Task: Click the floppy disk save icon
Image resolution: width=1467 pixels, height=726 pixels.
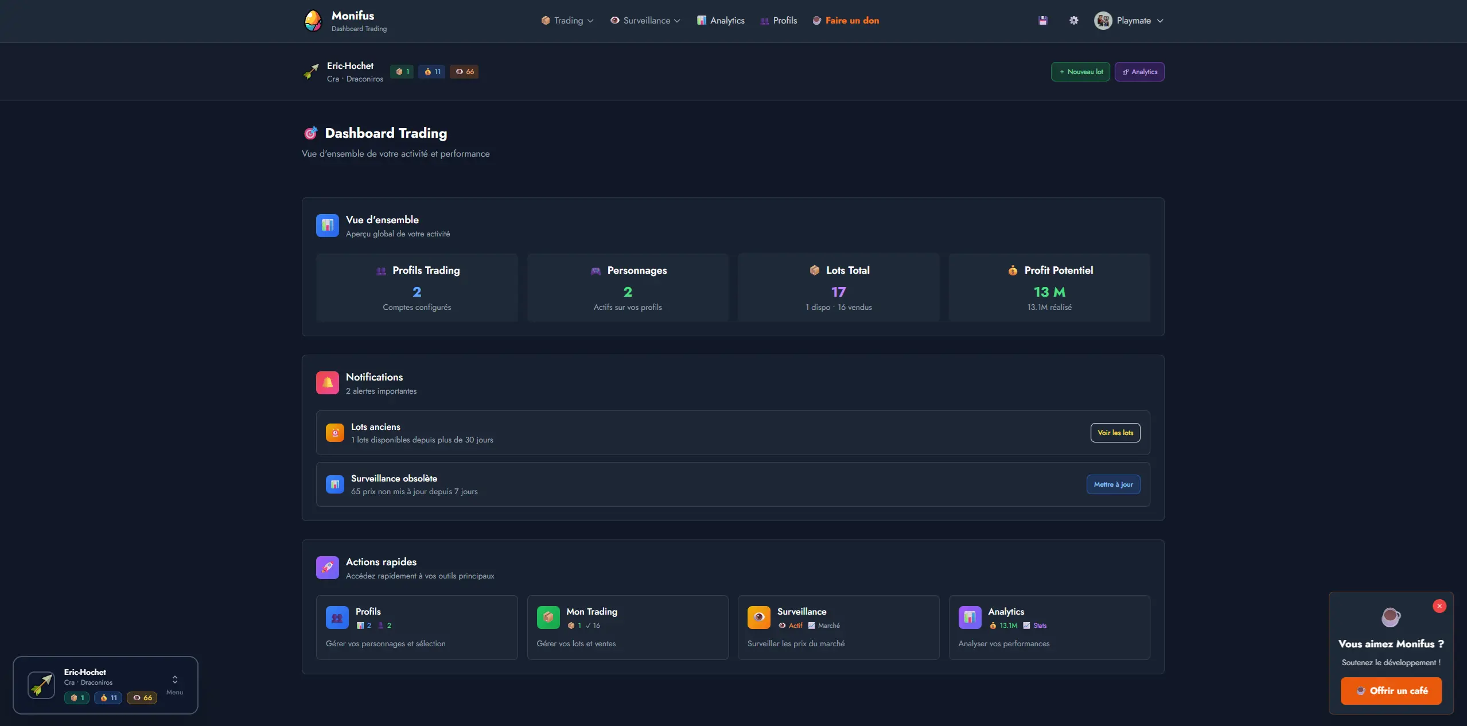Action: pos(1043,20)
